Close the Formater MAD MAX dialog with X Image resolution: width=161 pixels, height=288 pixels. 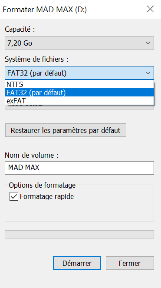pyautogui.click(x=150, y=9)
